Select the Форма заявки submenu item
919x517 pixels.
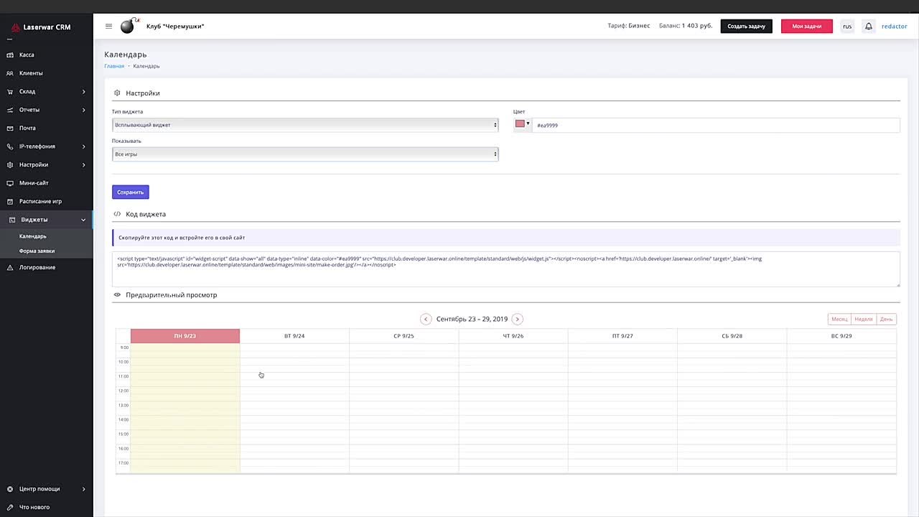point(37,251)
